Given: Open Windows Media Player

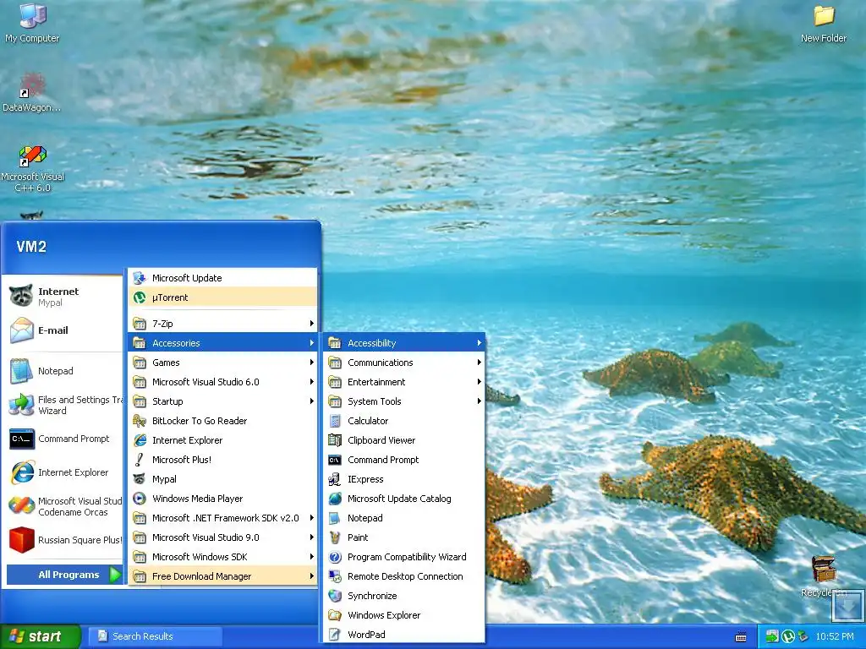Looking at the screenshot, I should tap(222, 499).
